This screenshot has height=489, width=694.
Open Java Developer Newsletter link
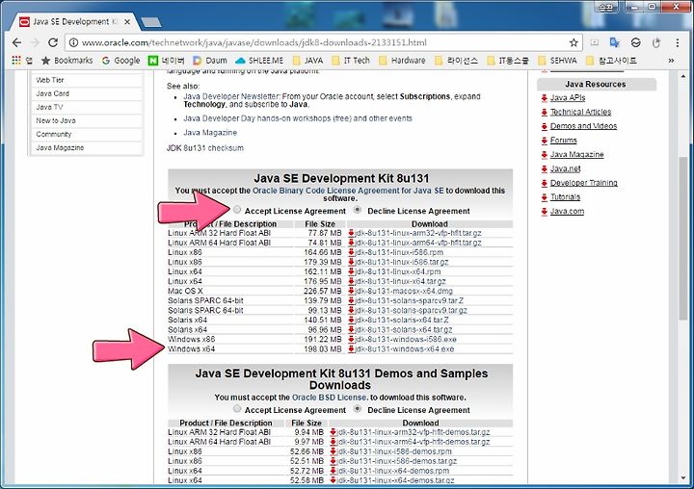pos(231,96)
